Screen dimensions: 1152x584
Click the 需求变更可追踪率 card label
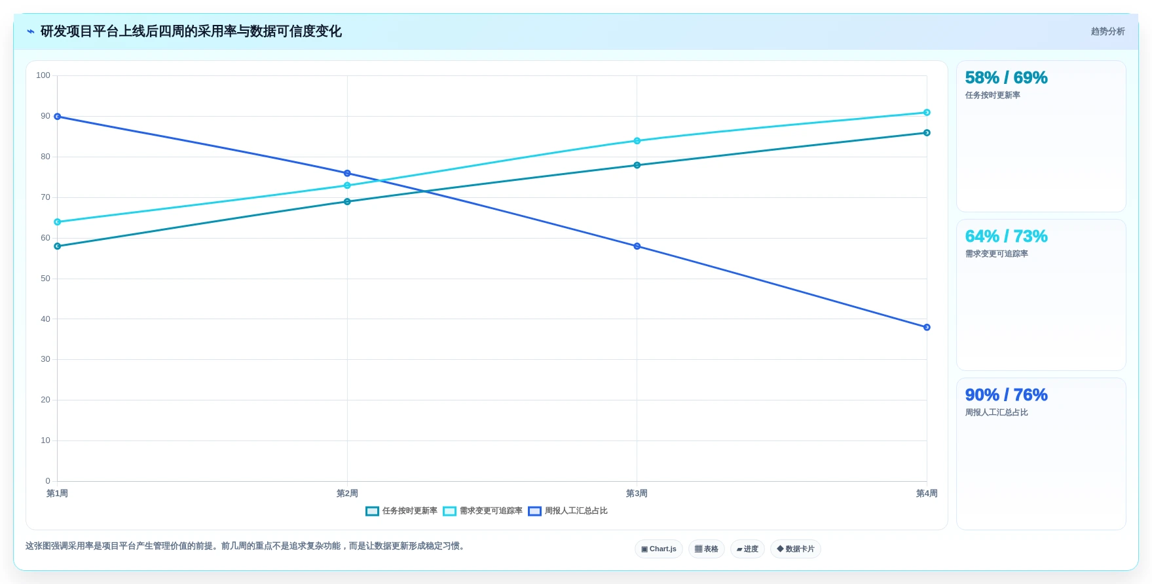996,254
